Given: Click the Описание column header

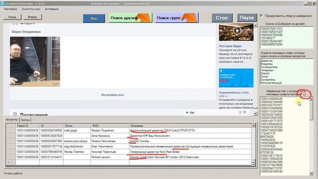Looking at the screenshot, I should tap(190, 126).
